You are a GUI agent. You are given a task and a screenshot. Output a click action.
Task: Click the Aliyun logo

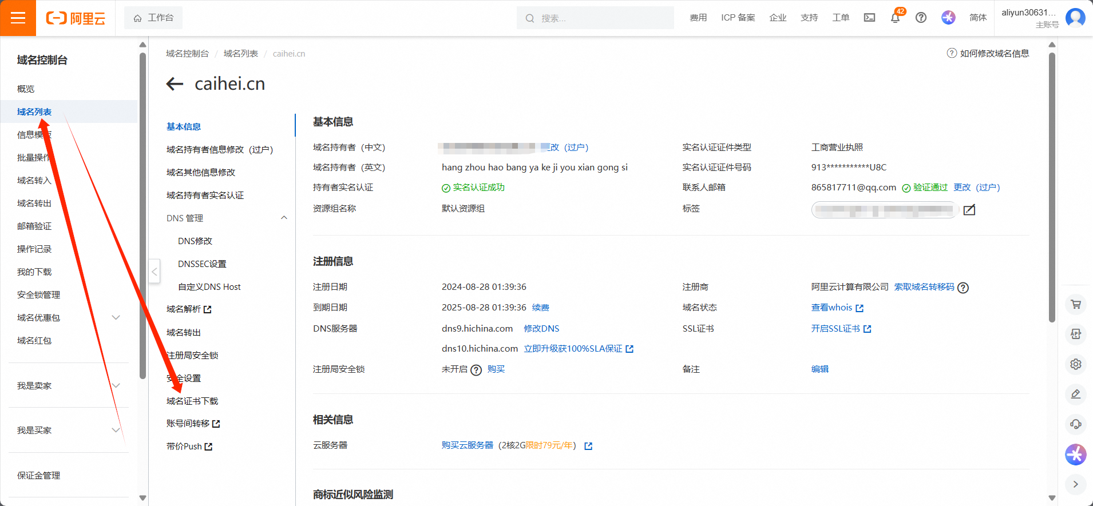tap(76, 18)
